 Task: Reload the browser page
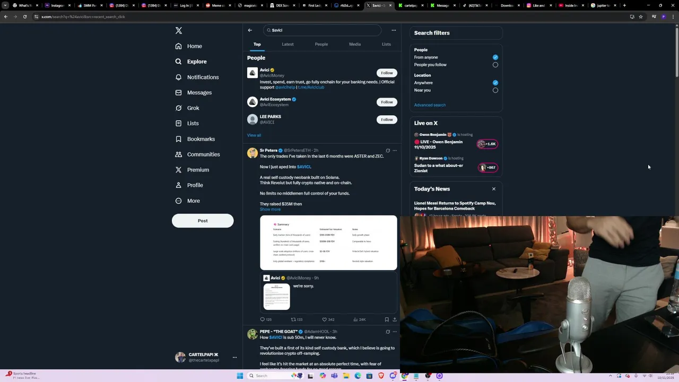24,16
